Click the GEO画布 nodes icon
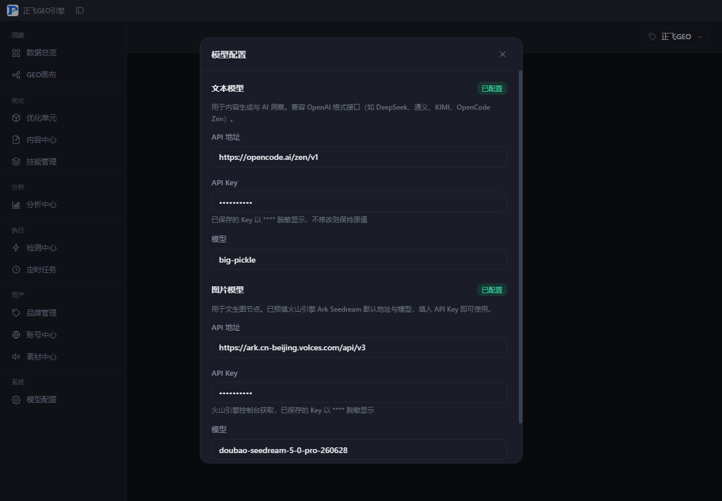722x501 pixels. 16,74
